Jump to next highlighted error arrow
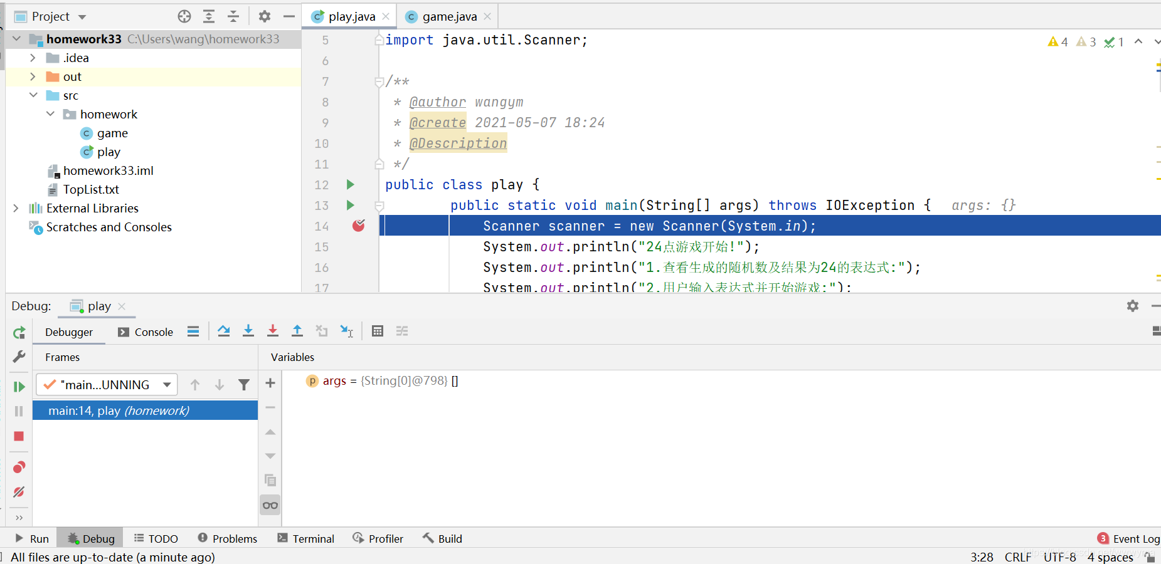Viewport: 1161px width, 564px height. [x=1157, y=42]
